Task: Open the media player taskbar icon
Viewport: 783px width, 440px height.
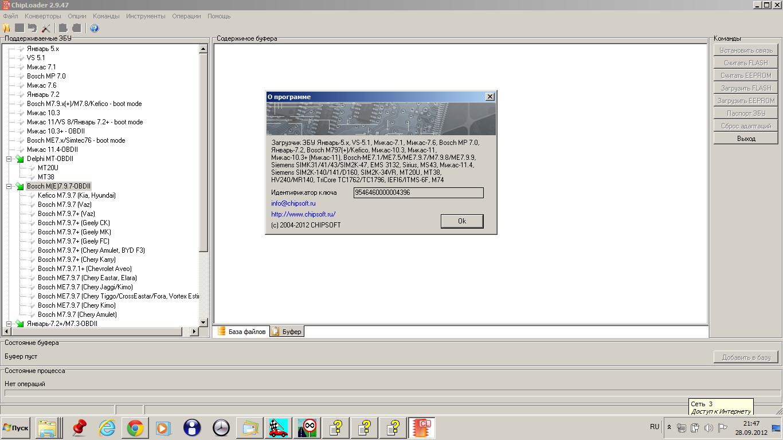Action: (x=163, y=428)
